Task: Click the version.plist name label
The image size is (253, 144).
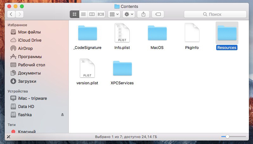Action: tap(87, 83)
